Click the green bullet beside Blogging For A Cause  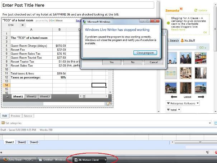click(168, 23)
